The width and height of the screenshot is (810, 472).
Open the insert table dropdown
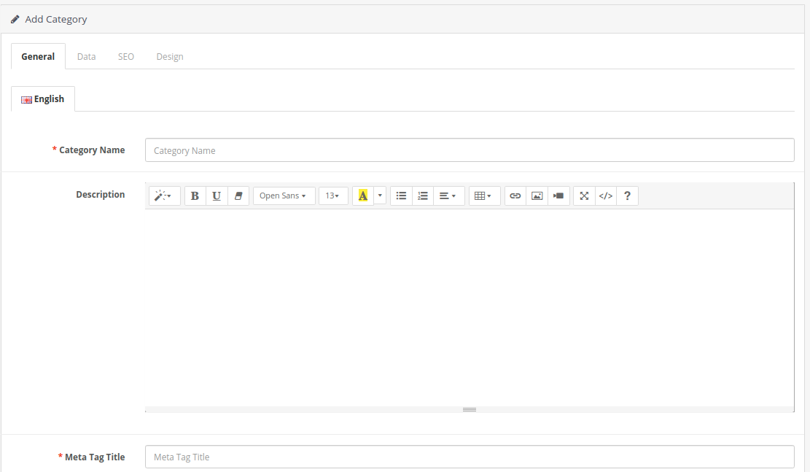[484, 196]
